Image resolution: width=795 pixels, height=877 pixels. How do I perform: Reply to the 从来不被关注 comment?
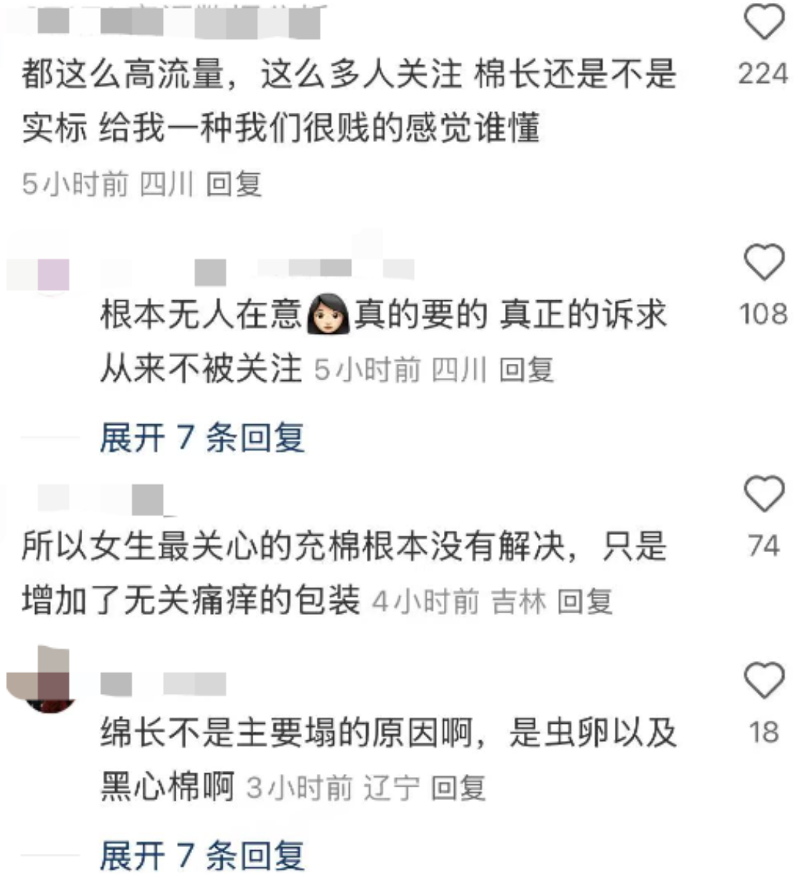coord(527,370)
